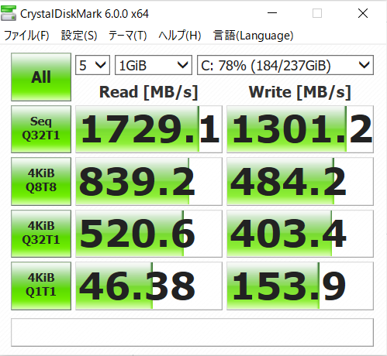The height and width of the screenshot is (356, 387).
Task: Open the C: drive selection dropdown
Action: coord(285,65)
